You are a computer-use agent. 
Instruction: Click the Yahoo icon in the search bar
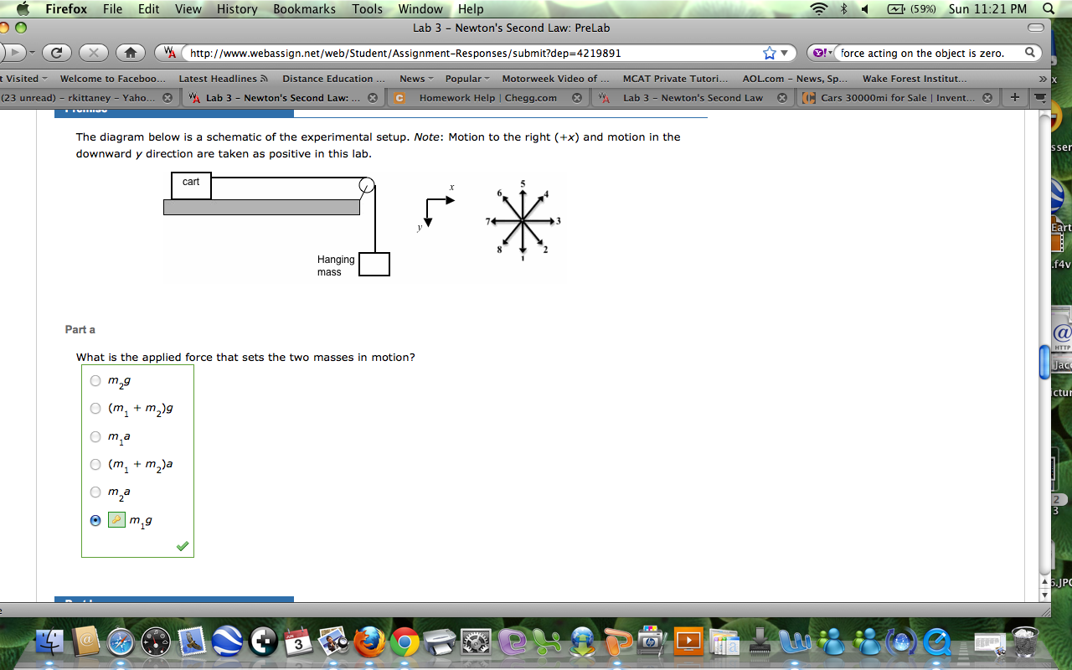click(817, 51)
